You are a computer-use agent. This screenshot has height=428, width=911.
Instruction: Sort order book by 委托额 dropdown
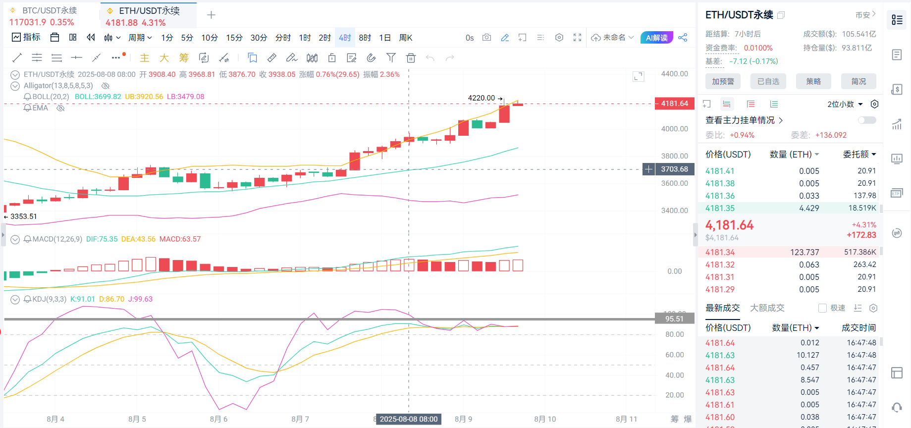click(x=859, y=155)
